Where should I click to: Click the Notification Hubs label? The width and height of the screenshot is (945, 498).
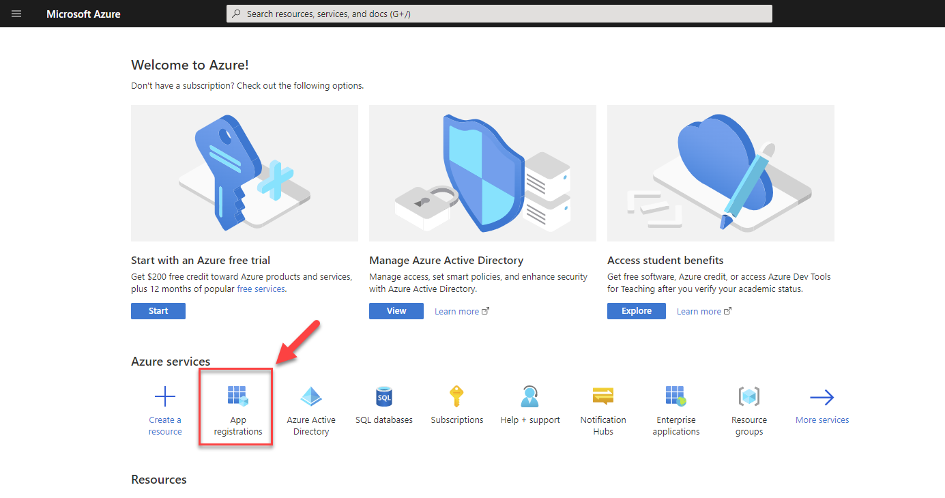tap(603, 426)
